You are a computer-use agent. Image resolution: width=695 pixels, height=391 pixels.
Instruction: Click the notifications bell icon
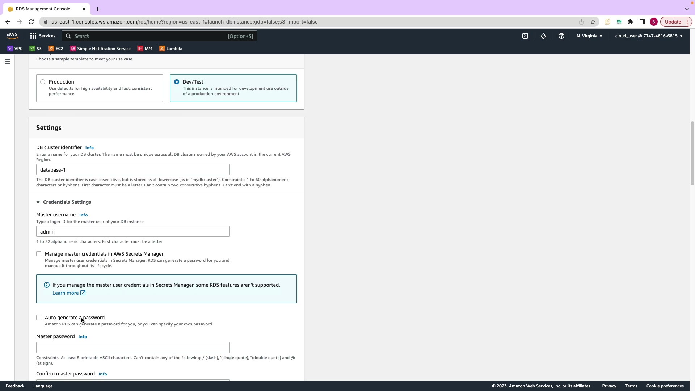point(543,36)
